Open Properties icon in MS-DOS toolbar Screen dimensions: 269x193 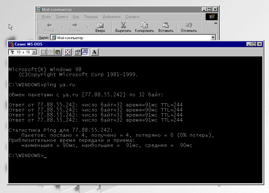[x=78, y=52]
